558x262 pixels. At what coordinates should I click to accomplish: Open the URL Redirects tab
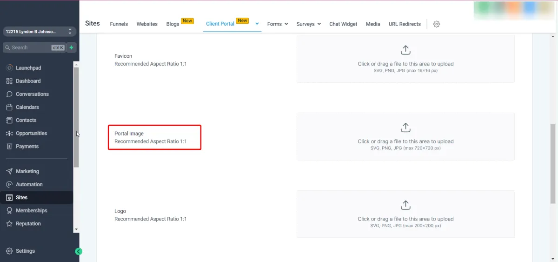(405, 24)
